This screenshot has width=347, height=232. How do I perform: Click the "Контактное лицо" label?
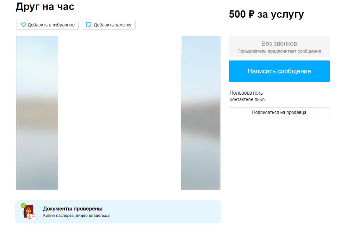247,100
